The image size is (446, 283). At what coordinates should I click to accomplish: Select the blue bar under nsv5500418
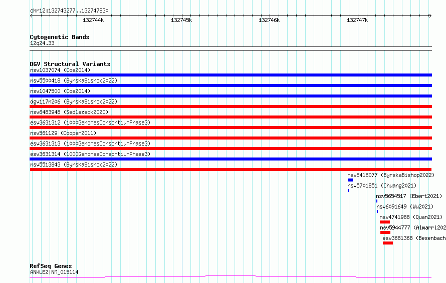click(231, 85)
